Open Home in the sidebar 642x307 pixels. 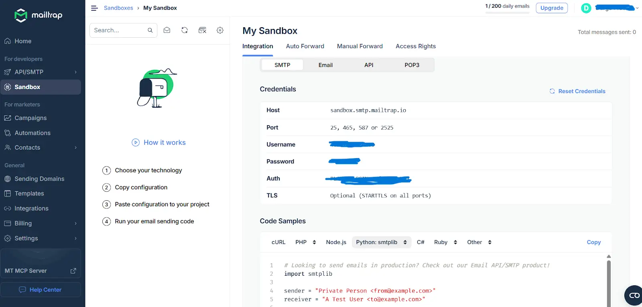click(x=41, y=41)
